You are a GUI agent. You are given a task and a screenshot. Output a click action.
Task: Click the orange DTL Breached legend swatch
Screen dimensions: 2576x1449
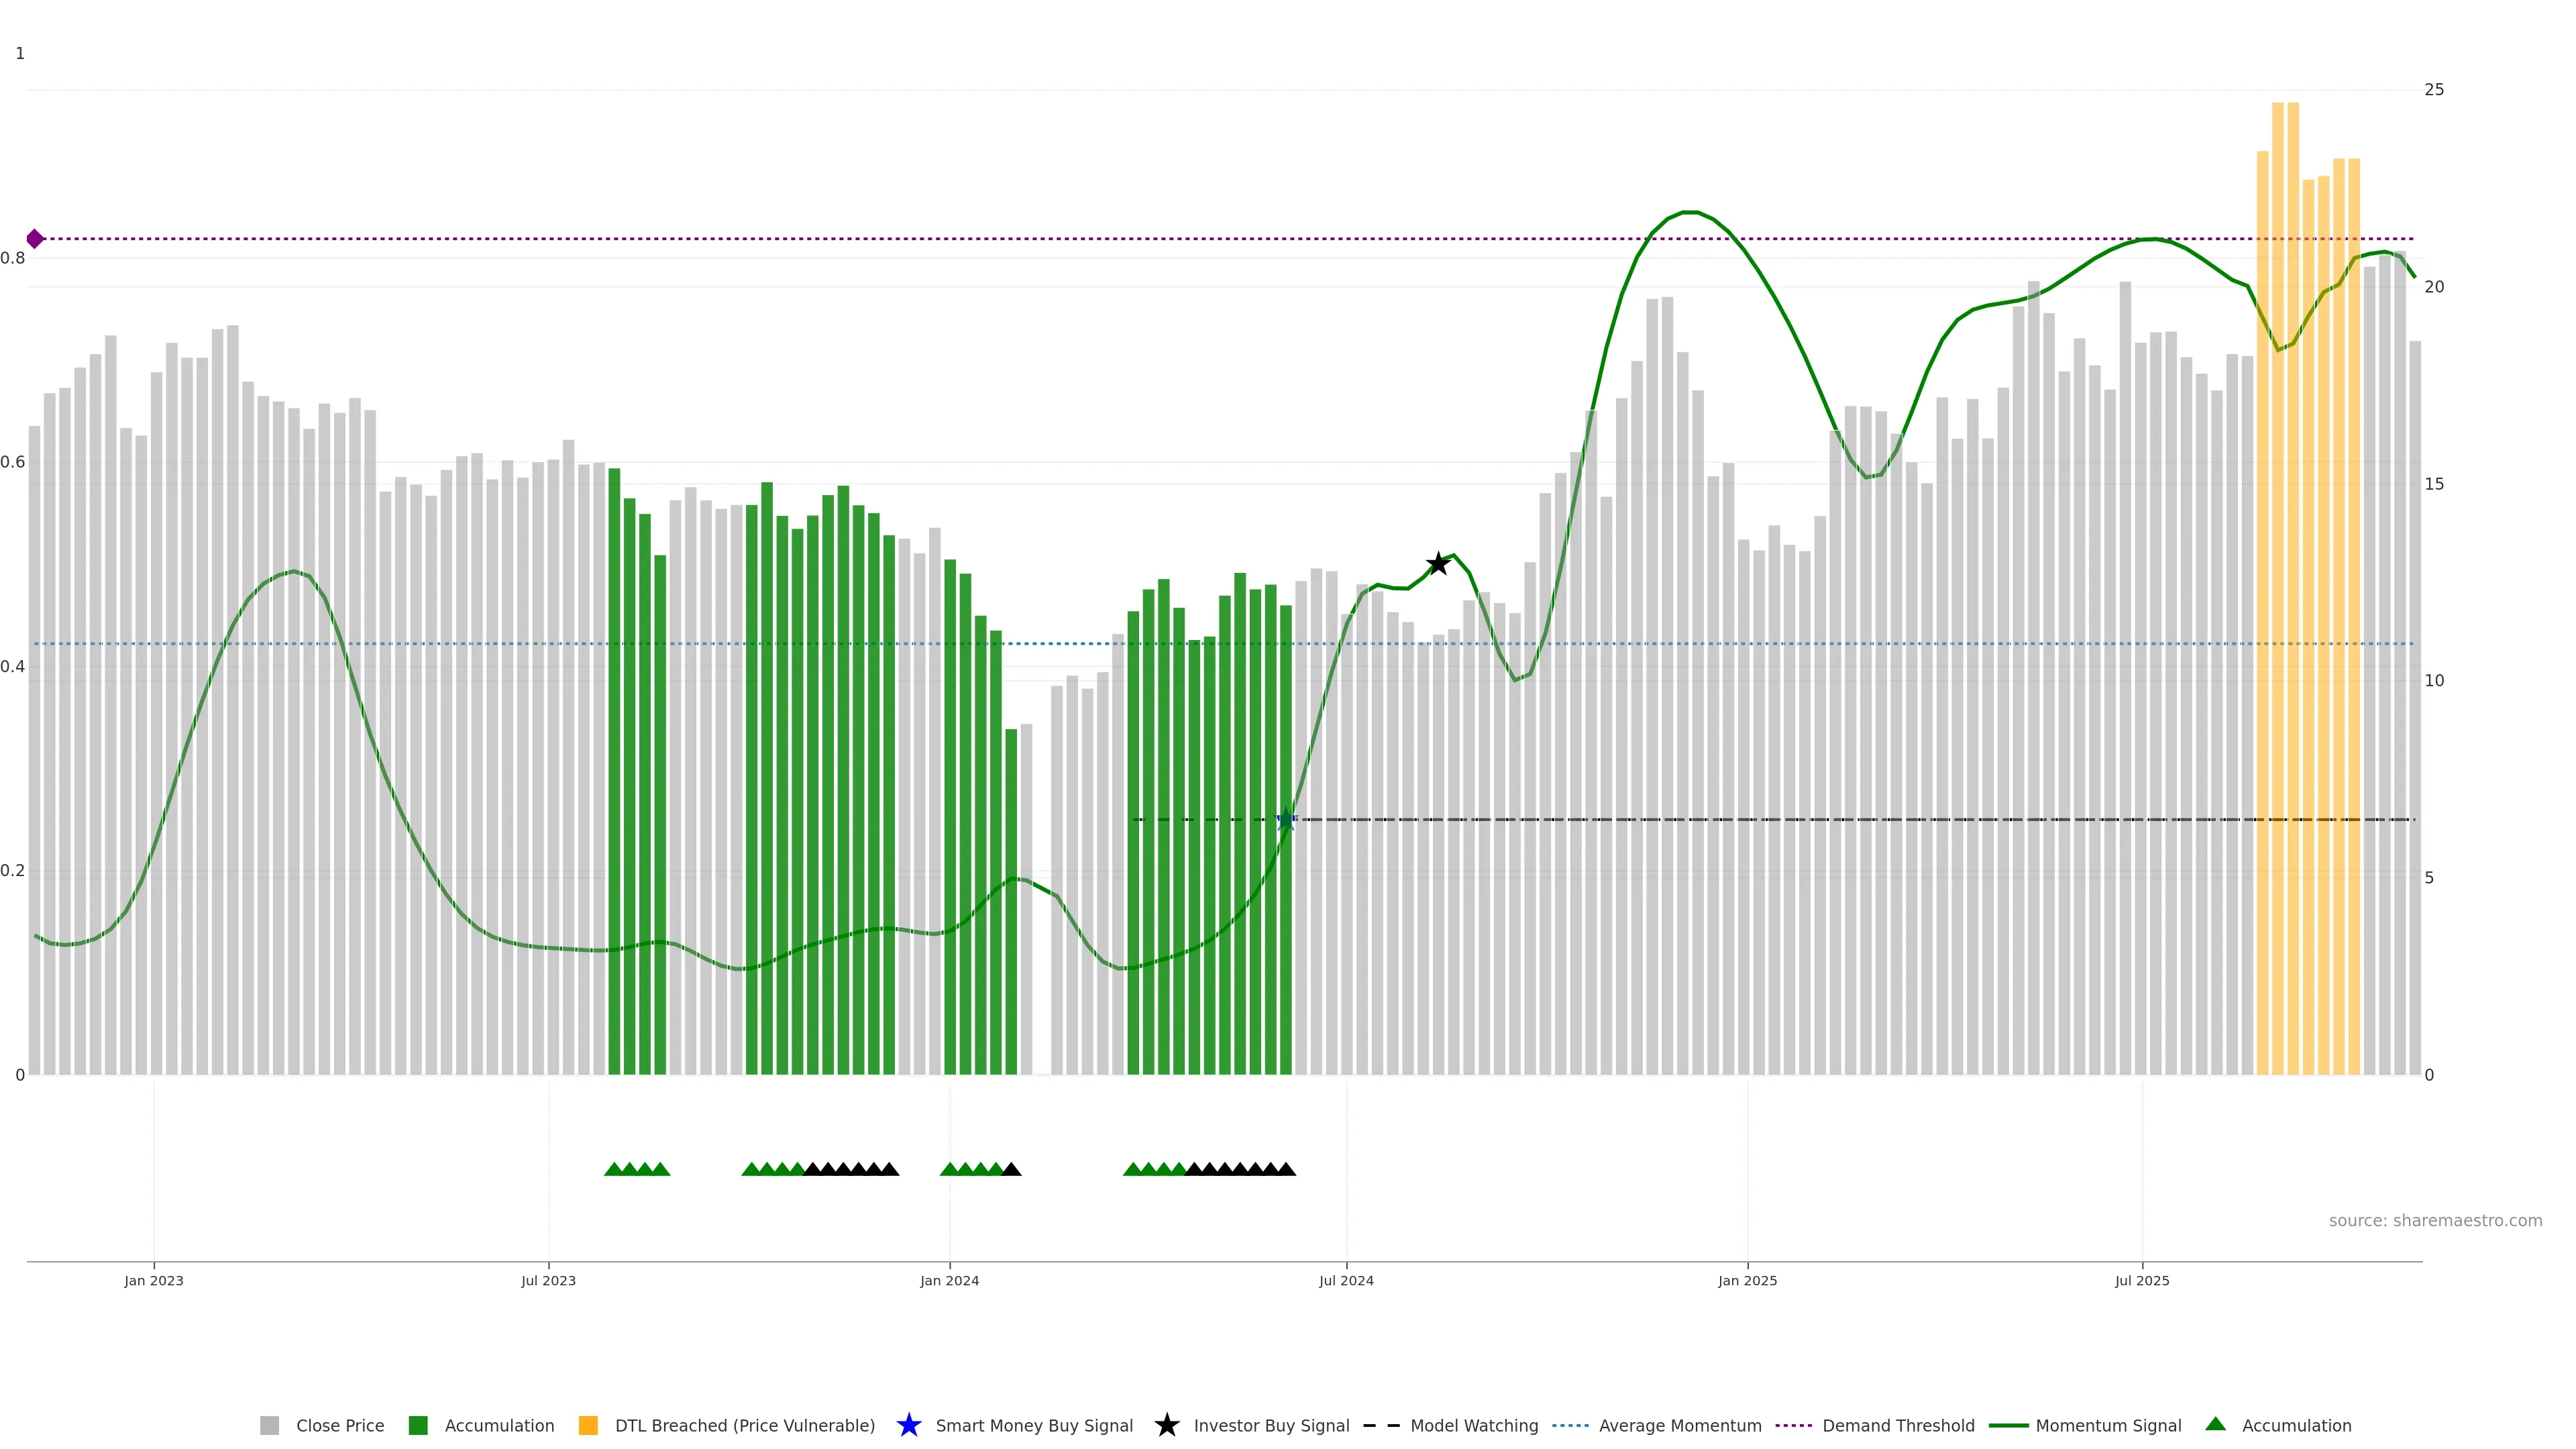click(x=588, y=1426)
